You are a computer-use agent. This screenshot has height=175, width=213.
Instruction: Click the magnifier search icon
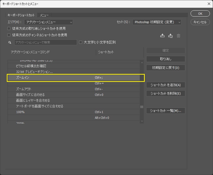pos(10,42)
